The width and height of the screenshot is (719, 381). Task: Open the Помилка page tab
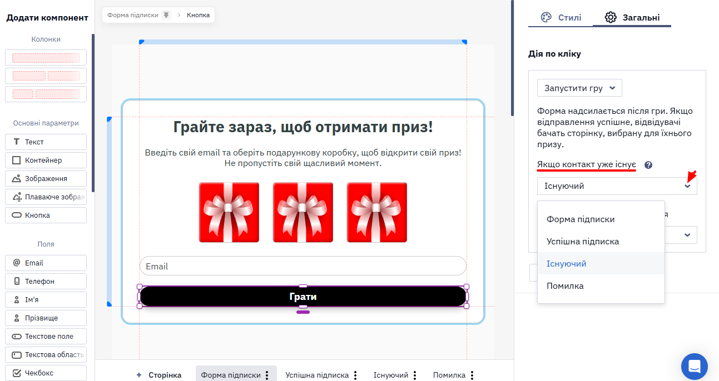click(x=449, y=375)
